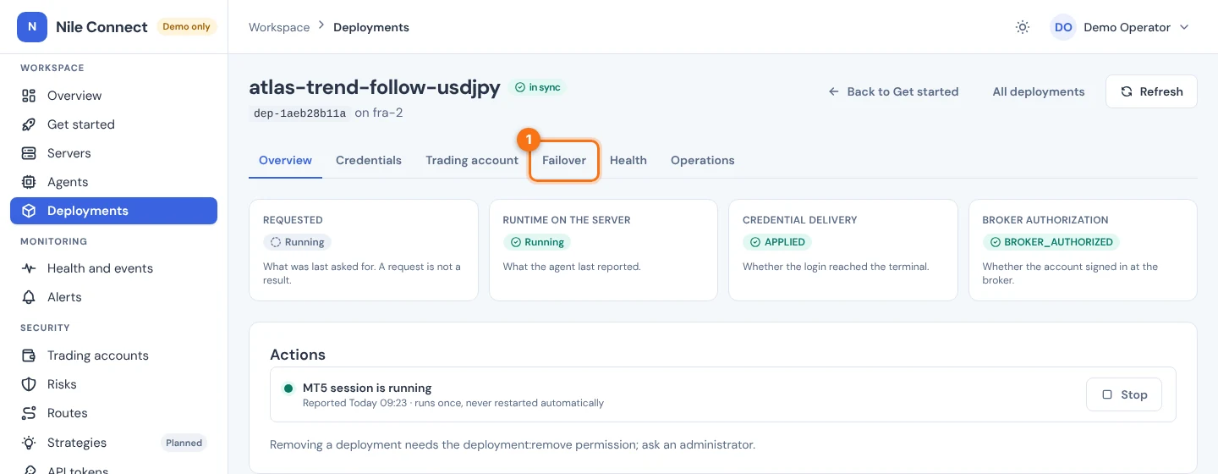Open Strategies in the sidebar
The image size is (1218, 474).
point(113,443)
